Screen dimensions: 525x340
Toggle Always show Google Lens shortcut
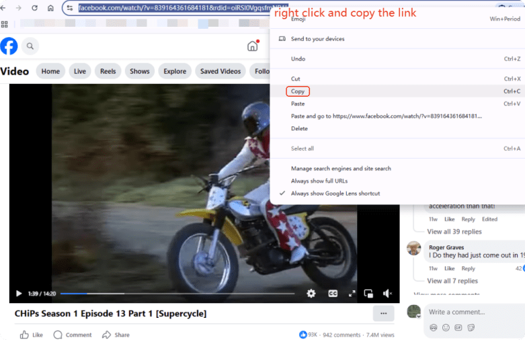[x=335, y=193]
